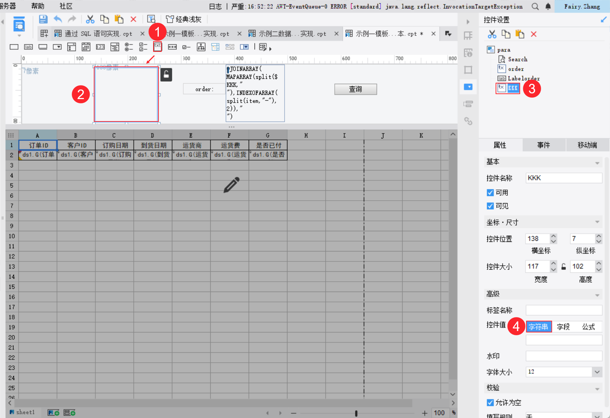
Task: Click the paste icon in main toolbar
Action: pos(119,19)
